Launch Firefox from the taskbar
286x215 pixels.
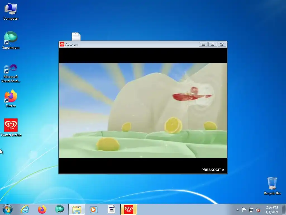tap(42, 209)
